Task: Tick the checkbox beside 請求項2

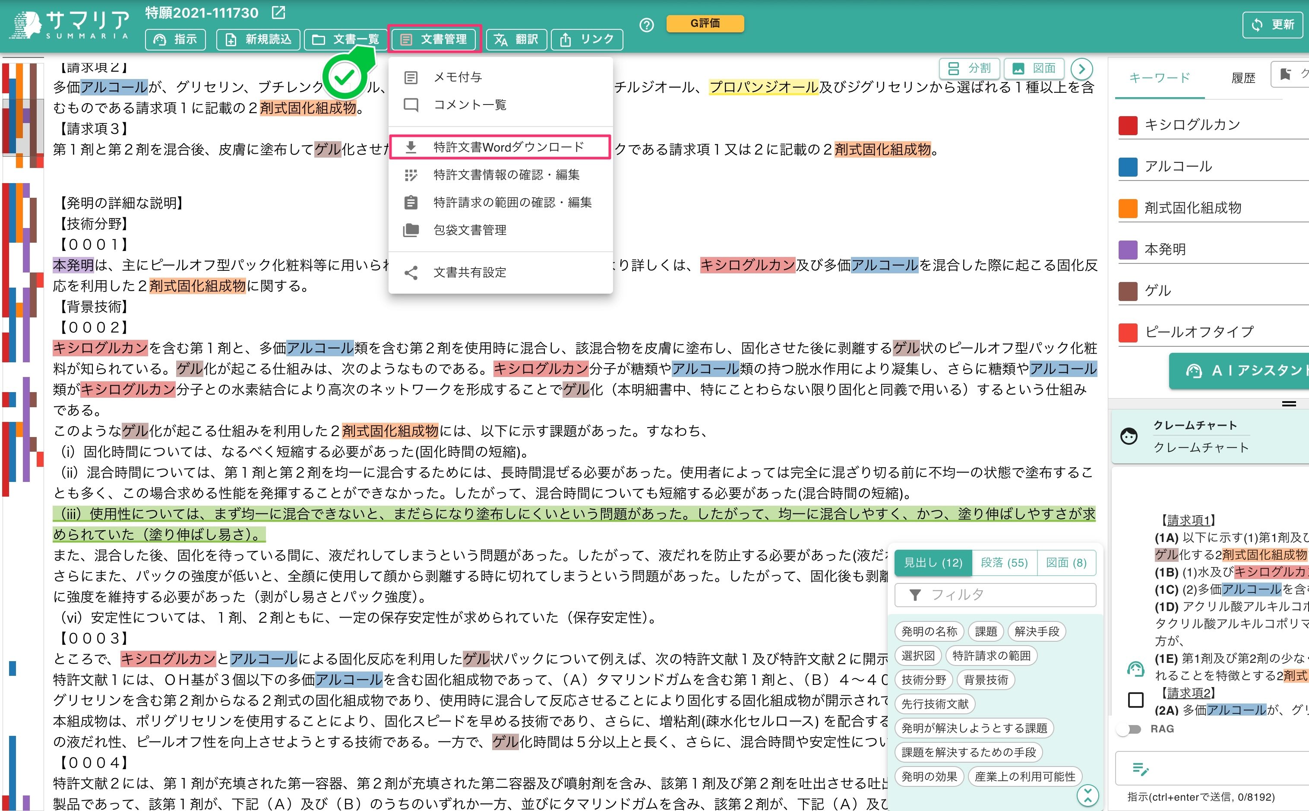Action: pos(1136,700)
